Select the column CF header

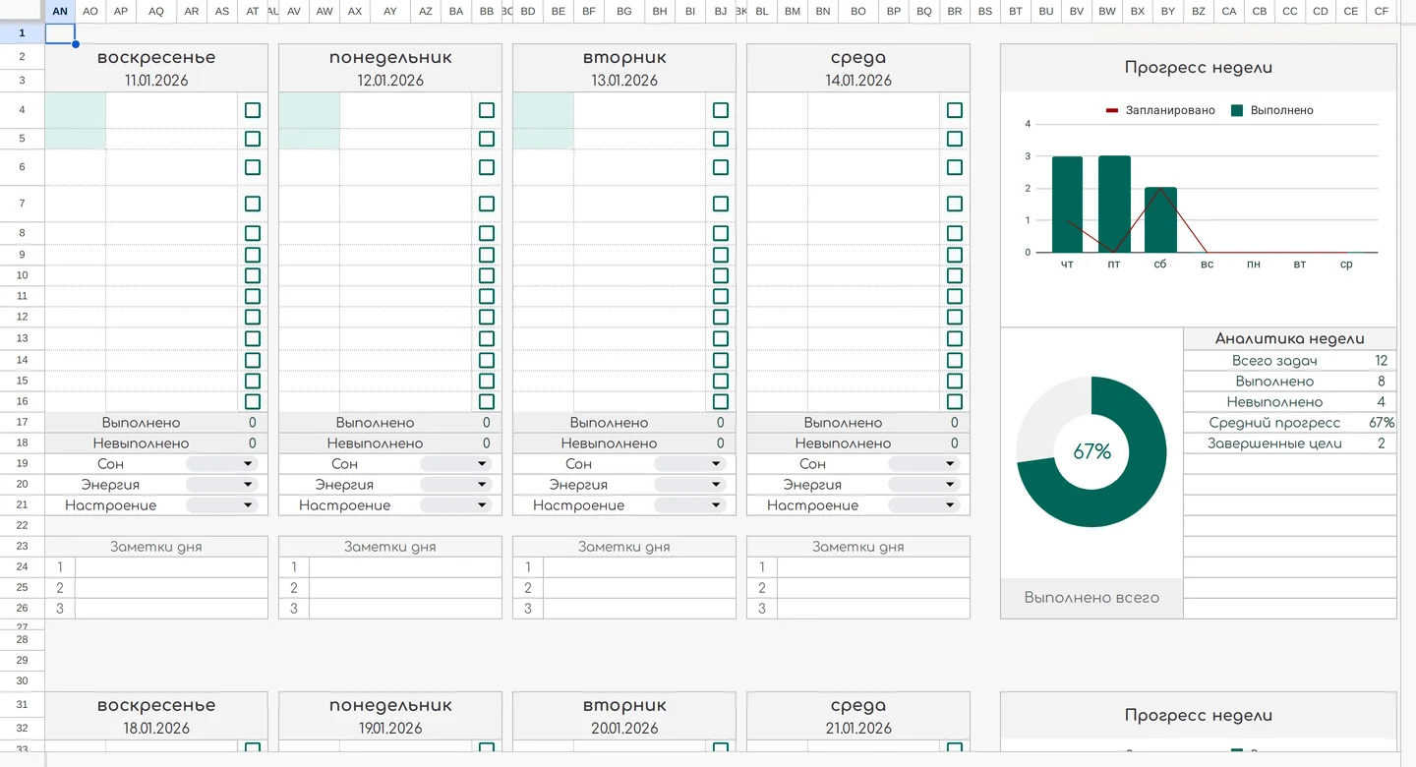tap(1382, 11)
